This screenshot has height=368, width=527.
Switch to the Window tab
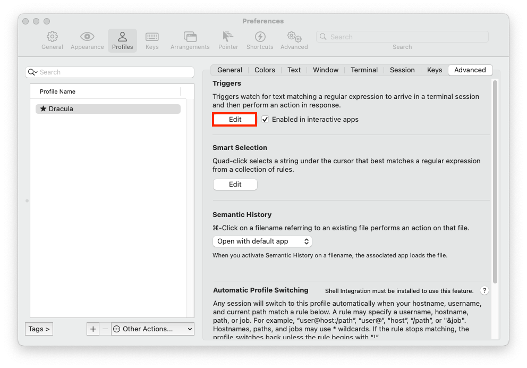point(326,70)
